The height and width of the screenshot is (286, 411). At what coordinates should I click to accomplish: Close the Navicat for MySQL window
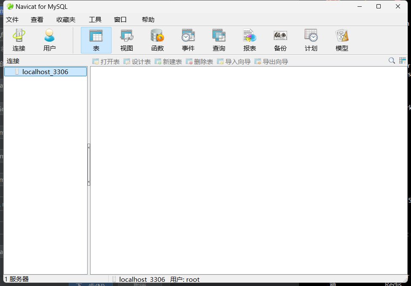tap(398, 6)
